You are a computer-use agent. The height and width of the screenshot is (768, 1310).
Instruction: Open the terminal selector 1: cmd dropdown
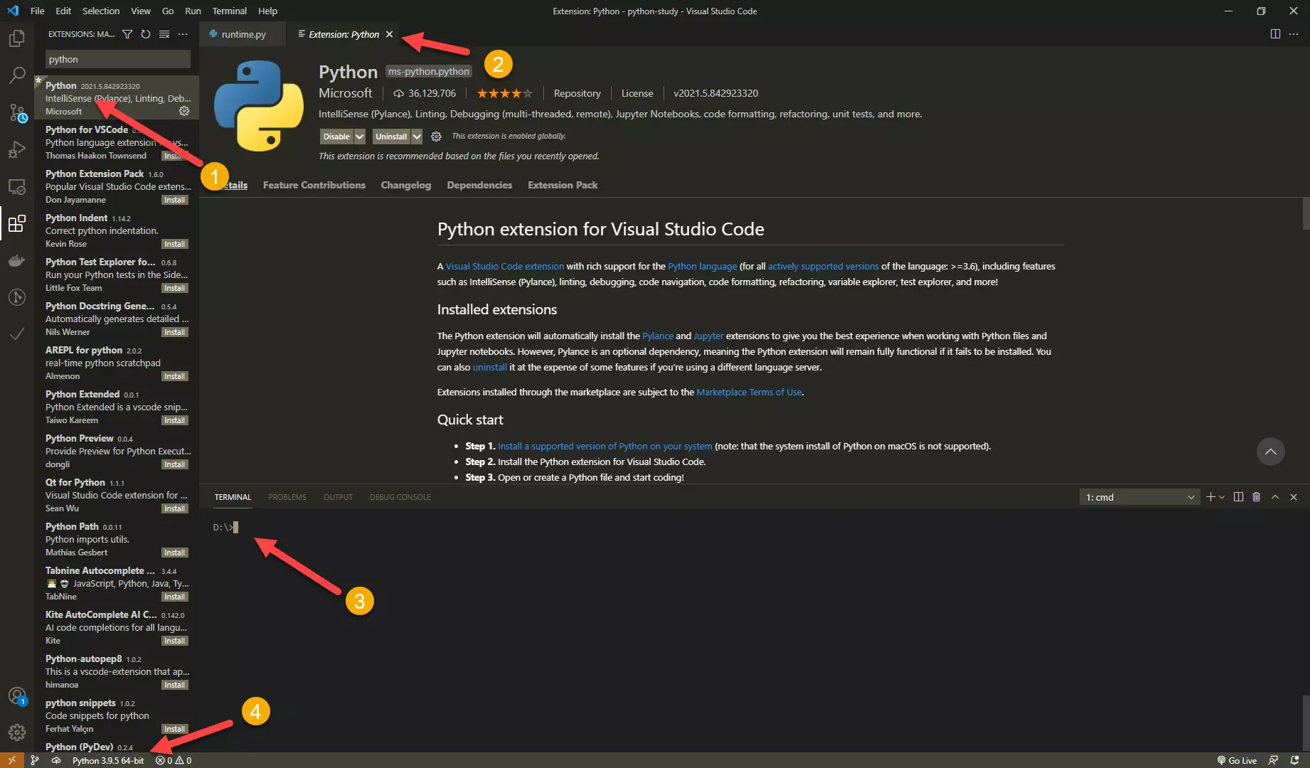1139,497
